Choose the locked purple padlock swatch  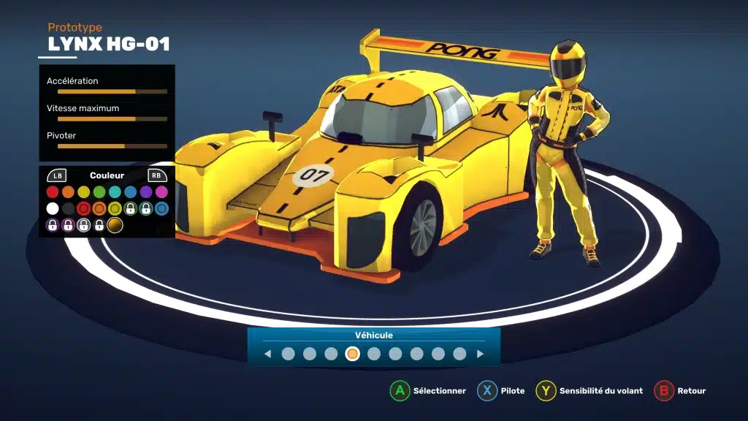pyautogui.click(x=53, y=225)
